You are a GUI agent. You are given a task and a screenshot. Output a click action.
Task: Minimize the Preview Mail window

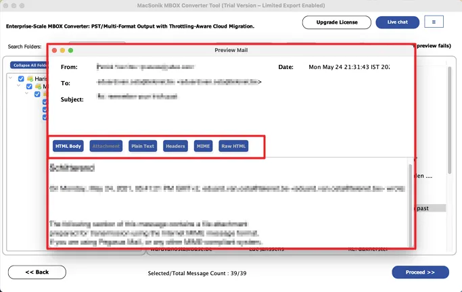pyautogui.click(x=62, y=50)
